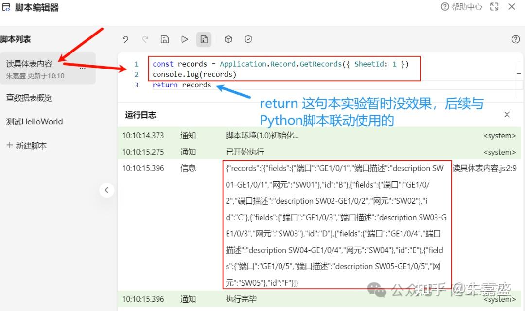Click code line 3 return records
Screen dimensions: 525x311
coord(182,85)
